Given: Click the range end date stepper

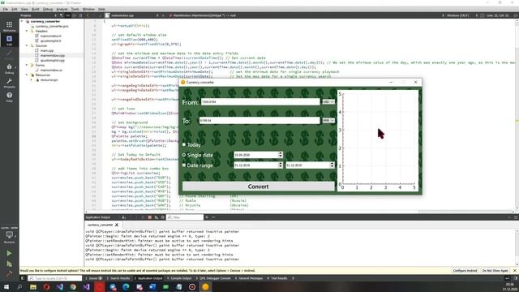Looking at the screenshot, I should click(x=332, y=165).
